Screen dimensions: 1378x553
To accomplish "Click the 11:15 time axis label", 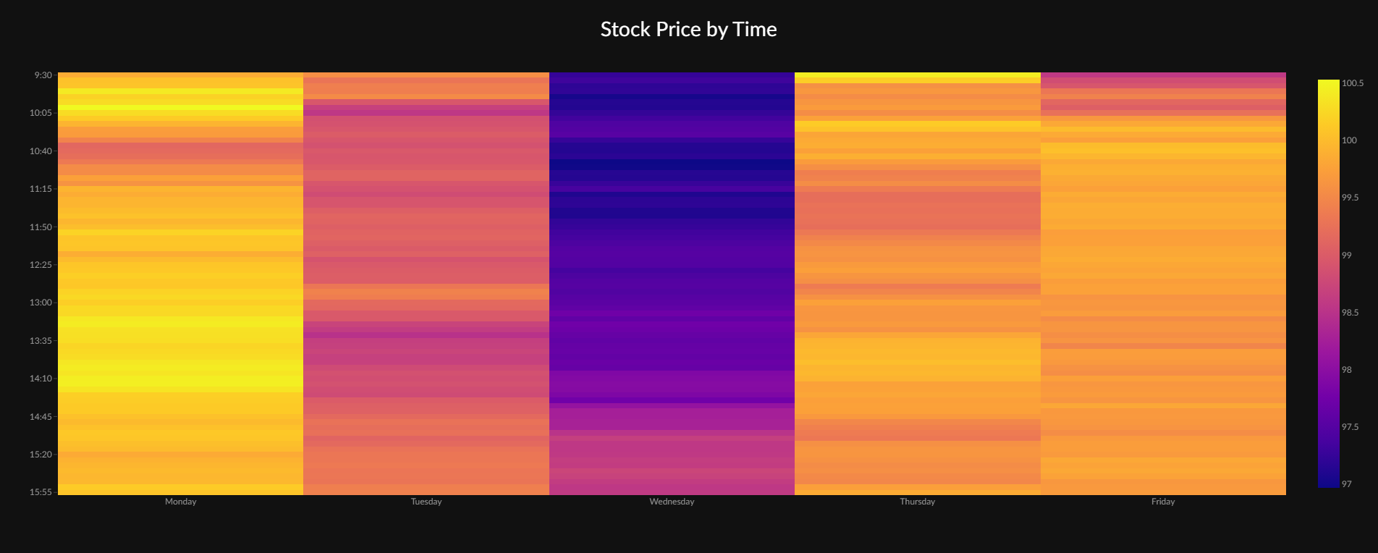I will point(41,189).
